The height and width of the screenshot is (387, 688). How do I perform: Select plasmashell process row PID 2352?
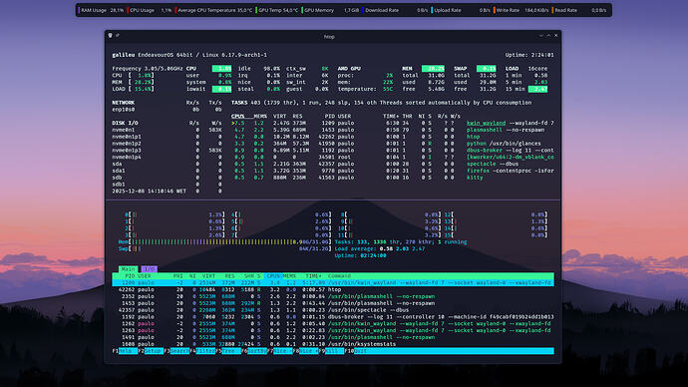tap(333, 296)
